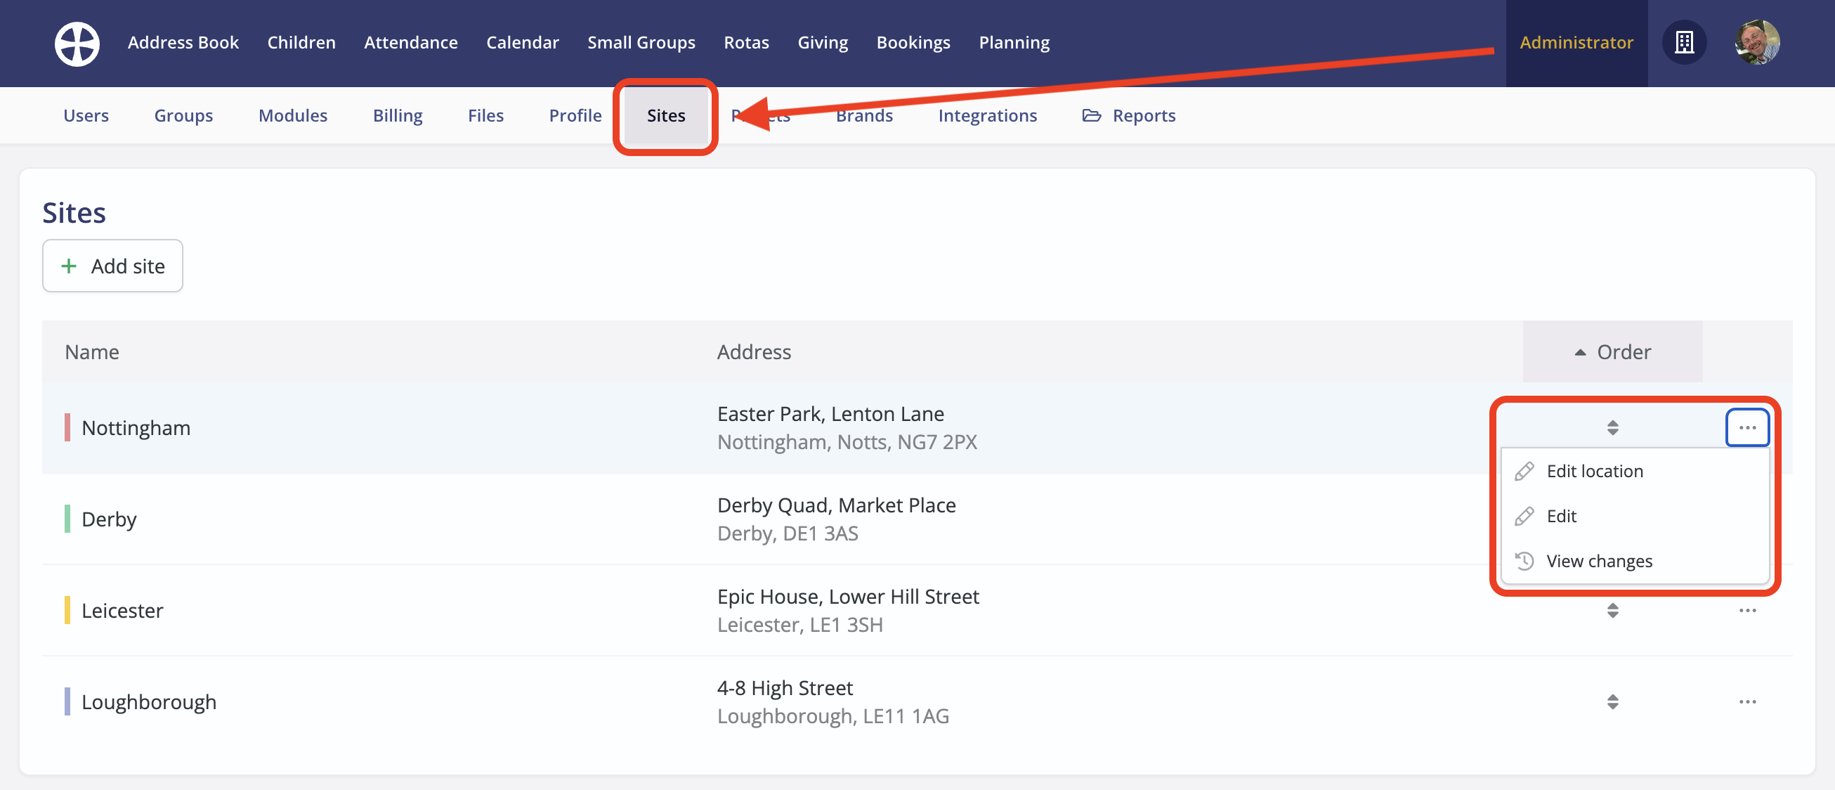
Task: Select Edit location from the menu
Action: [x=1594, y=471]
